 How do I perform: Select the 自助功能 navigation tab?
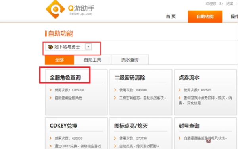pos(205,17)
